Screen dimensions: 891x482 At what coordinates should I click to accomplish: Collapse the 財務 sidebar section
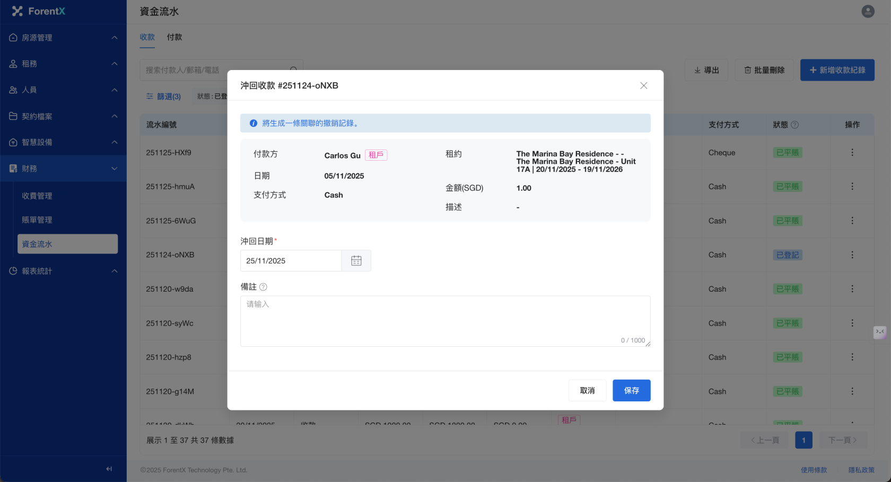tap(63, 169)
